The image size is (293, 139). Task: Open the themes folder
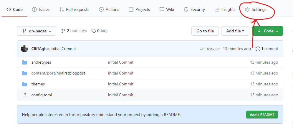pos(38,84)
